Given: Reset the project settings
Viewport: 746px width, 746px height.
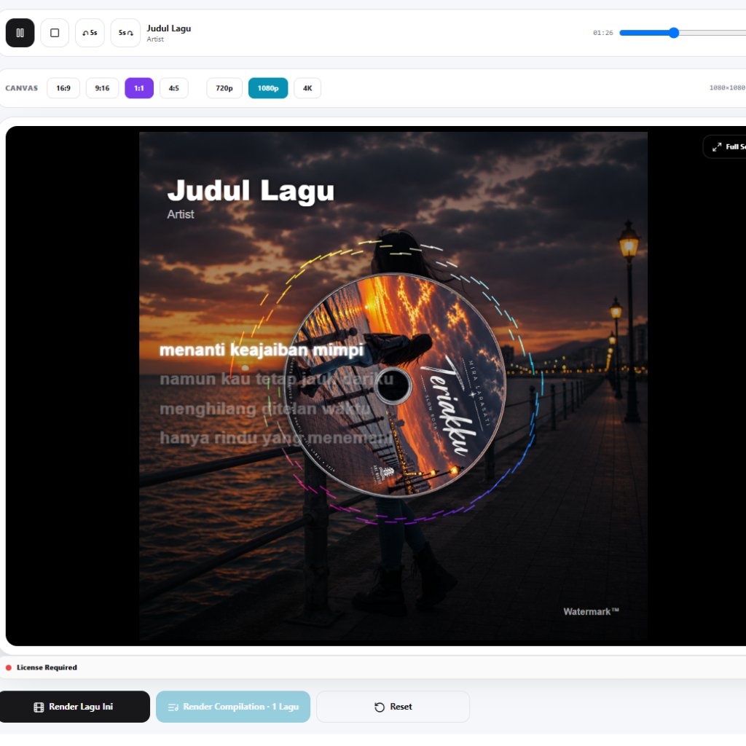Looking at the screenshot, I should pyautogui.click(x=393, y=707).
